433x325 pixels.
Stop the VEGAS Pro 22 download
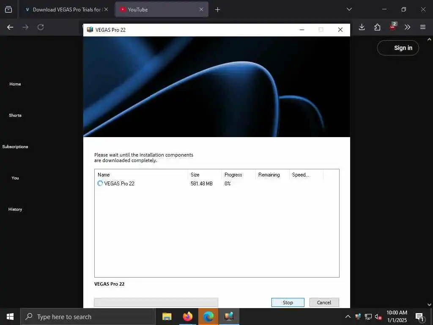pyautogui.click(x=288, y=302)
